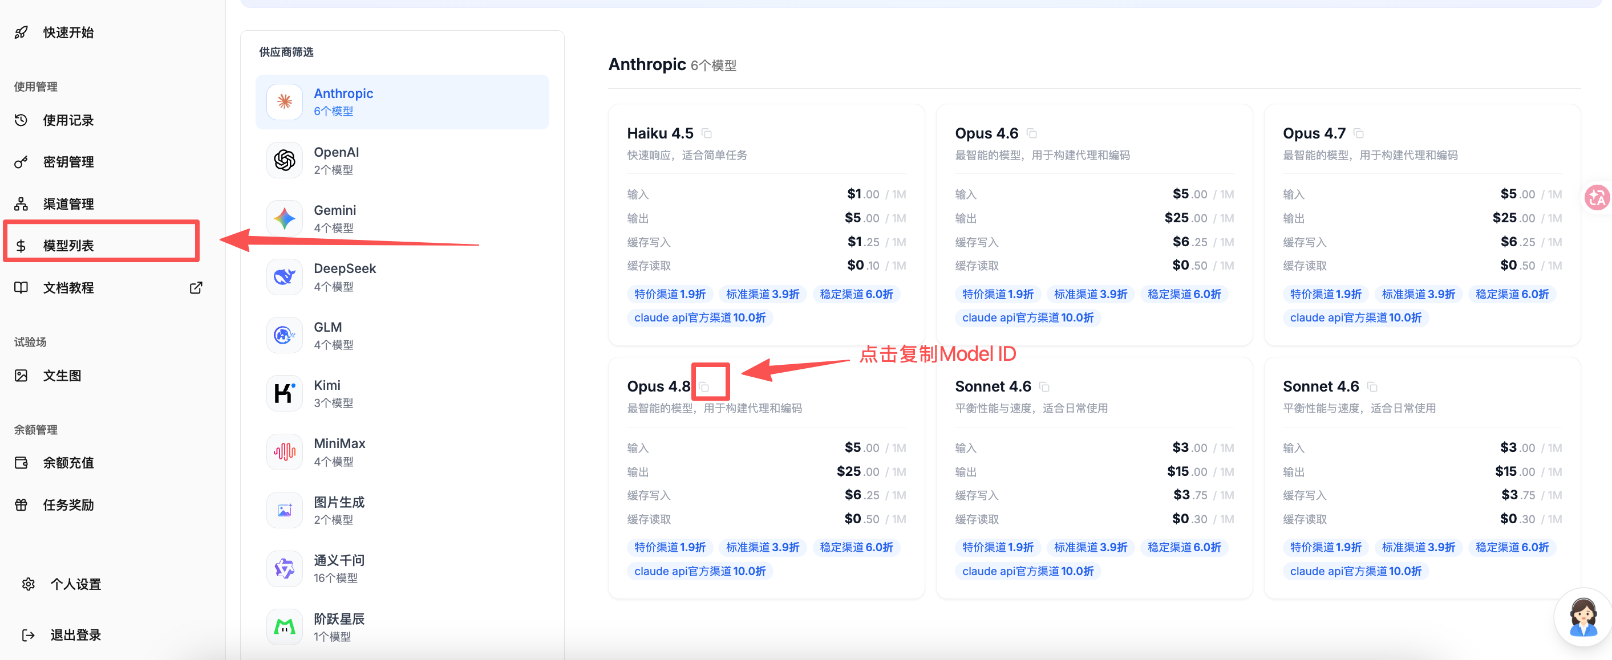The image size is (1612, 660).
Task: Copy the Opus 4.7 model ID
Action: (1359, 134)
